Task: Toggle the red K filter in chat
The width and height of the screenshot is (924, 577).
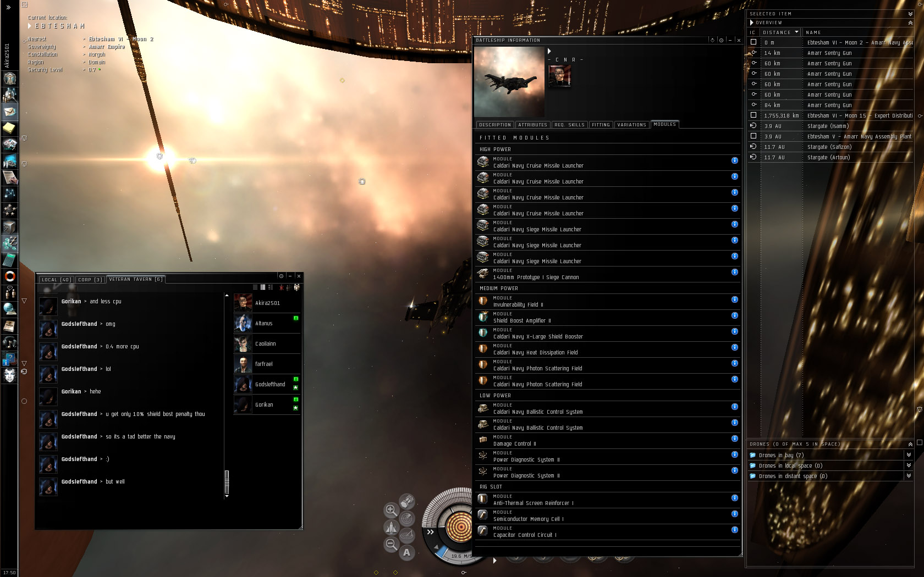Action: tap(282, 287)
